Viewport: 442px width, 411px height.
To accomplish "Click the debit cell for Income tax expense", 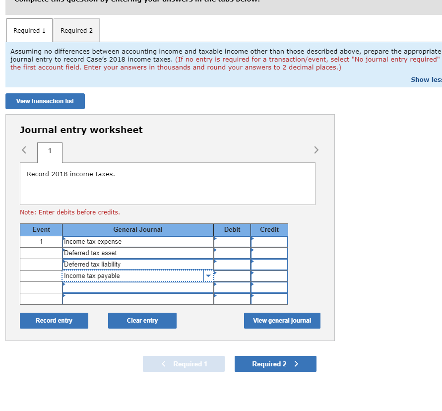I will [232, 241].
